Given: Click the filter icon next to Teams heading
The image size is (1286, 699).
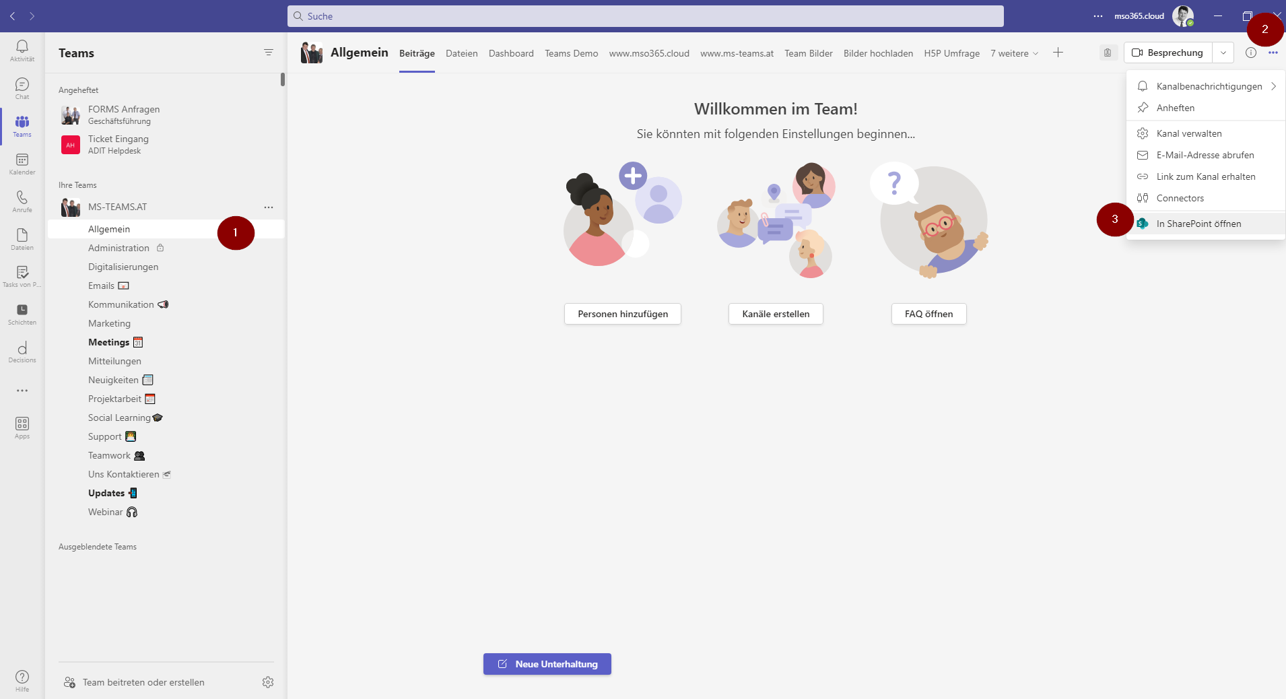Looking at the screenshot, I should 269,53.
